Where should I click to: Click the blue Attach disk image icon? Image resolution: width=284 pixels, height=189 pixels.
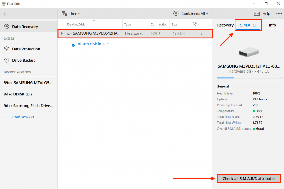(72, 44)
